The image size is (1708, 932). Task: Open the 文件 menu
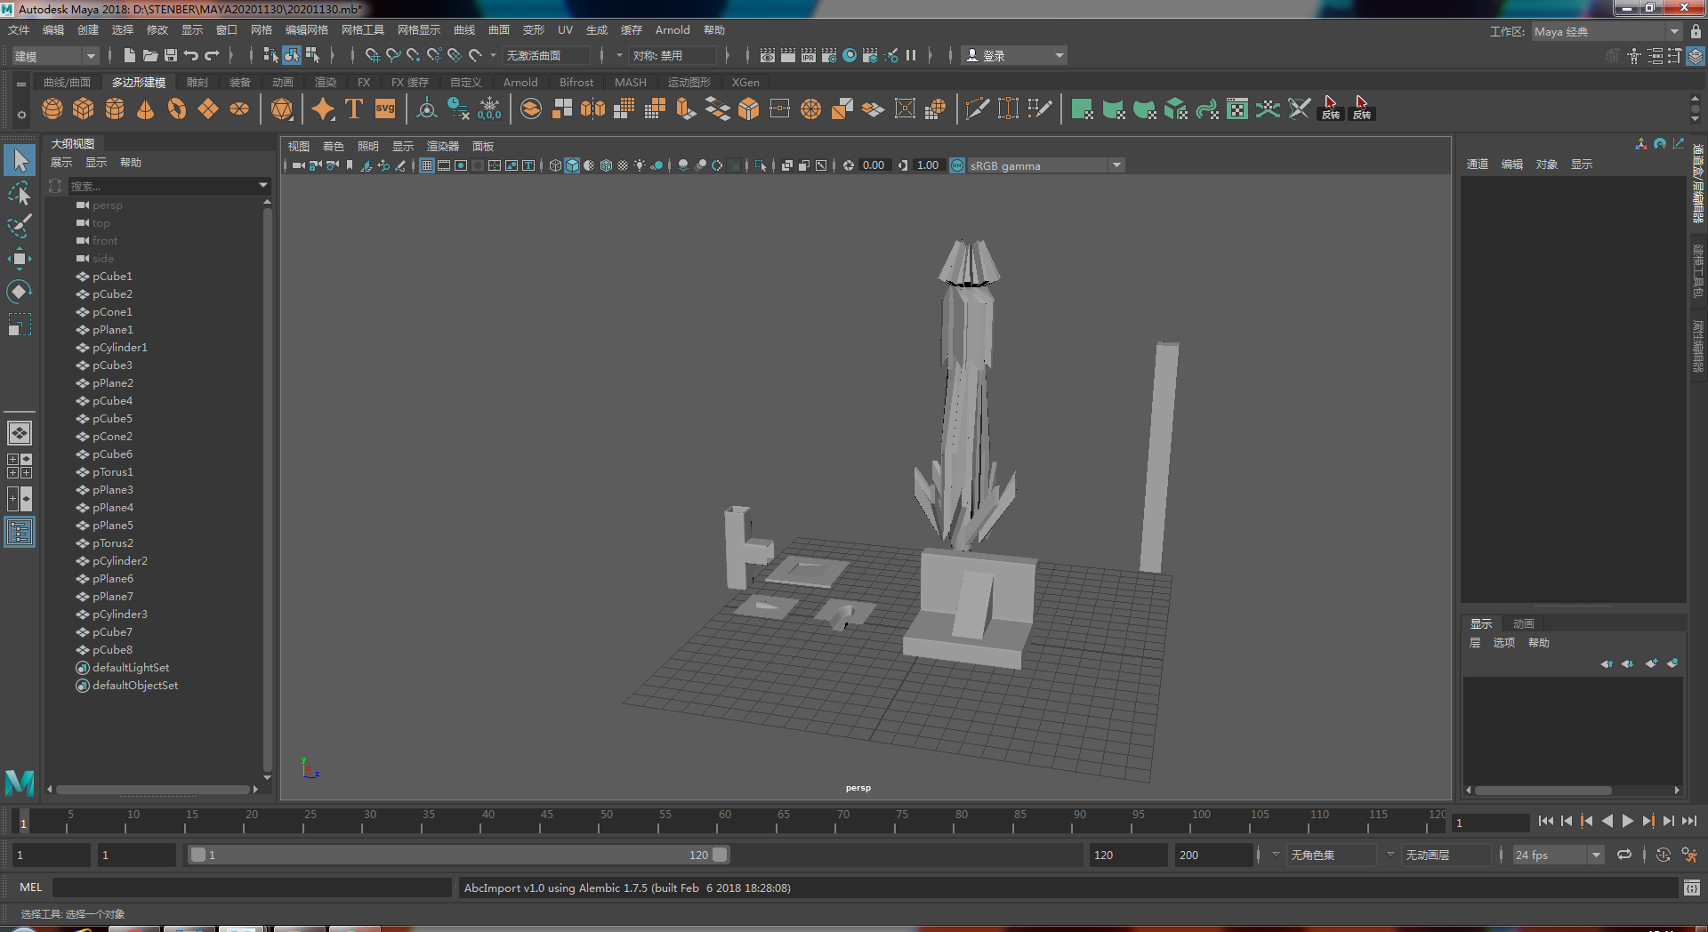[19, 30]
